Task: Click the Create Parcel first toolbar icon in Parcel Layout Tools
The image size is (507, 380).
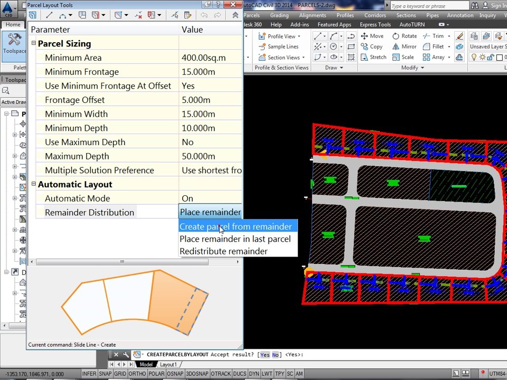Action: [32, 15]
